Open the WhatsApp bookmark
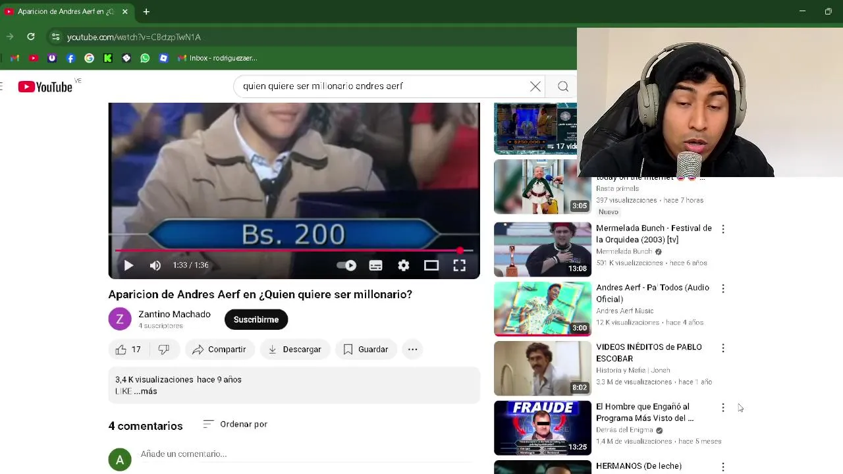 pos(145,58)
